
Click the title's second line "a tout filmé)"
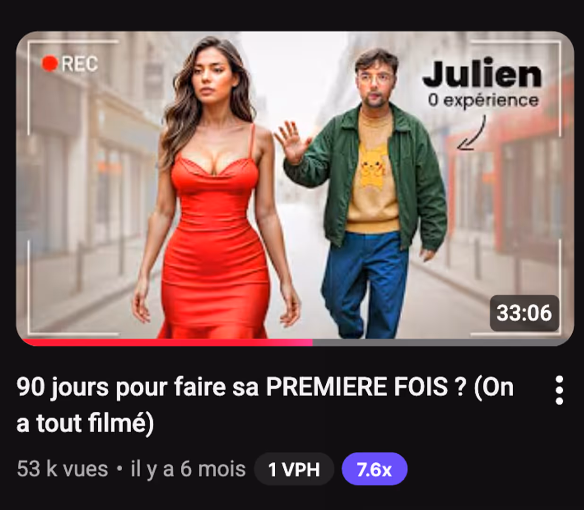pyautogui.click(x=85, y=423)
